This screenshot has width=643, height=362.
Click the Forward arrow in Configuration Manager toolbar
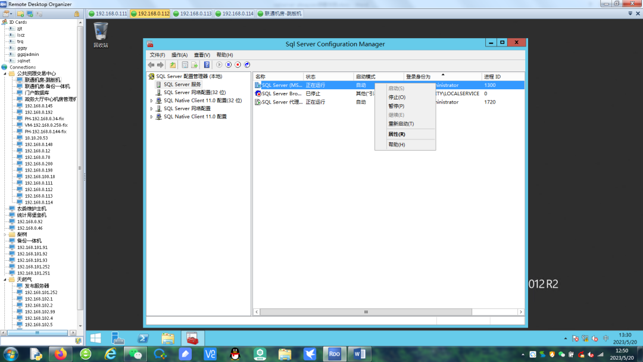coord(160,65)
